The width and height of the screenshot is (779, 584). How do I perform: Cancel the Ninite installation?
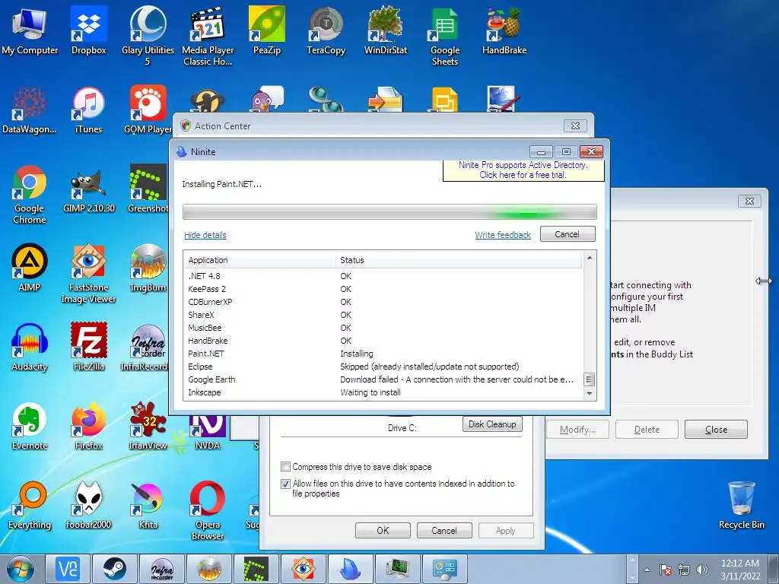pos(568,234)
